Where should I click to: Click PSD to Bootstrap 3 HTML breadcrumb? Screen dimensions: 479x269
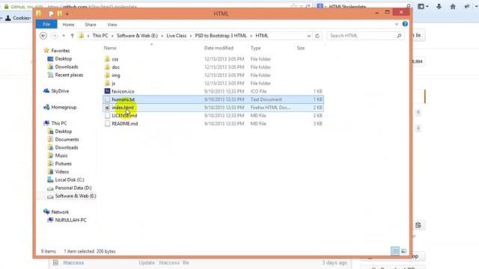(221, 36)
